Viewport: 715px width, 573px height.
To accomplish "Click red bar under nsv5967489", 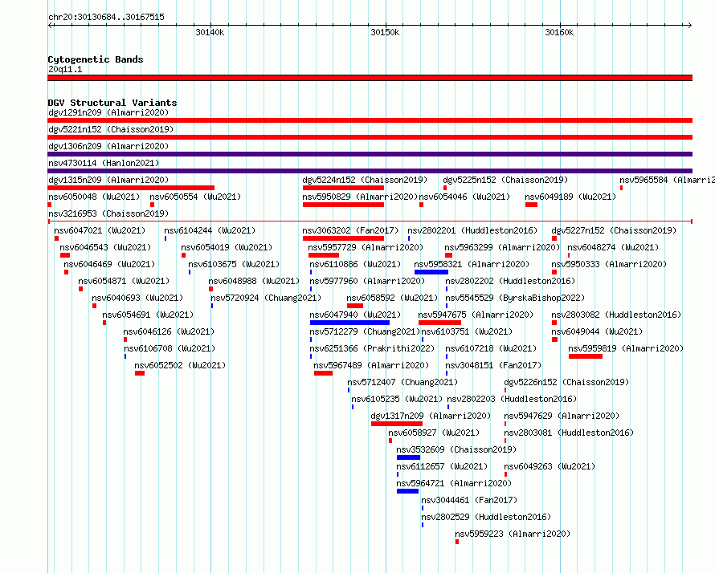I will coord(323,373).
